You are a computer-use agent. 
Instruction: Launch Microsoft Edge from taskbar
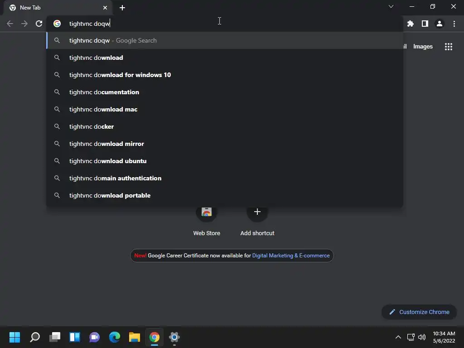click(x=115, y=337)
